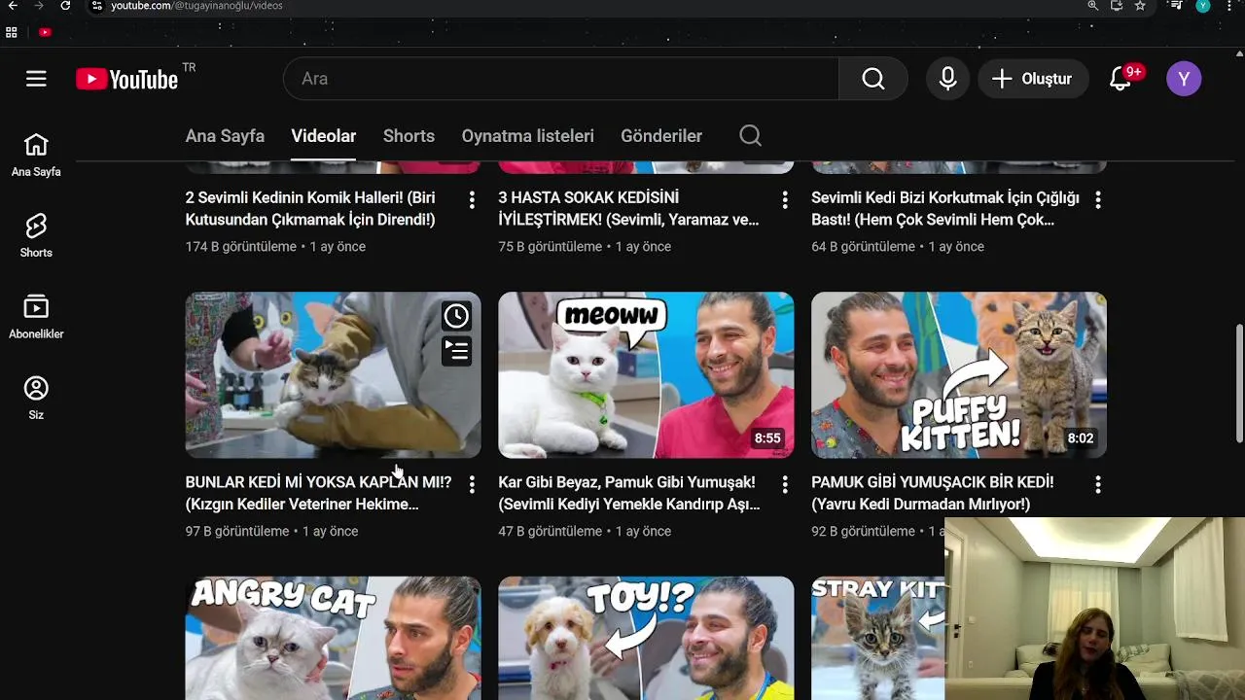The image size is (1245, 700).
Task: Open the notifications bell
Action: [1120, 79]
